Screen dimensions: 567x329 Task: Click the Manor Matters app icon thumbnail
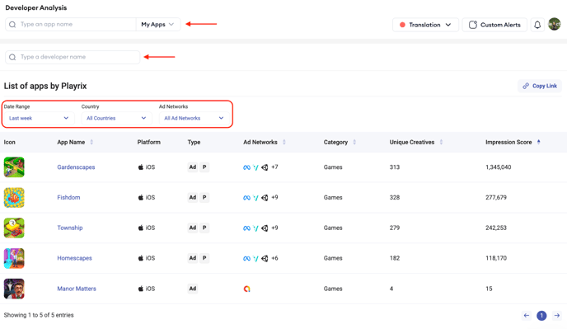pos(14,289)
